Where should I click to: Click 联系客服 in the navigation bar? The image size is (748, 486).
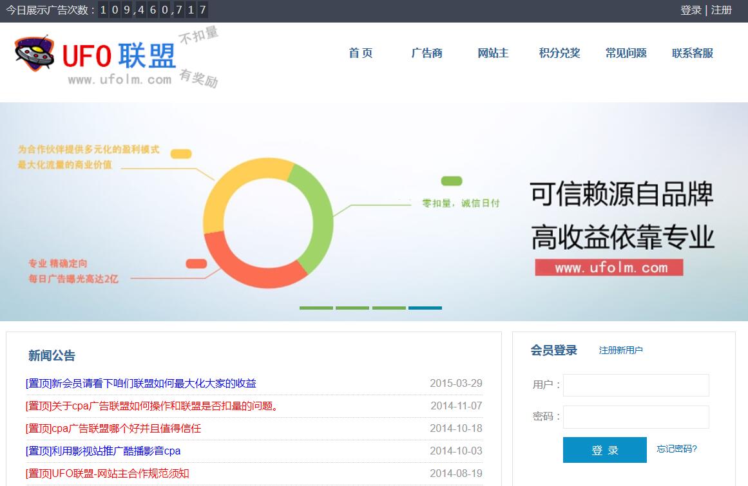point(692,53)
